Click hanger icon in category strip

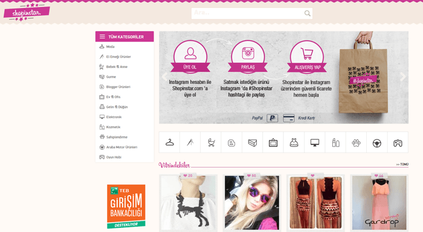169,142
